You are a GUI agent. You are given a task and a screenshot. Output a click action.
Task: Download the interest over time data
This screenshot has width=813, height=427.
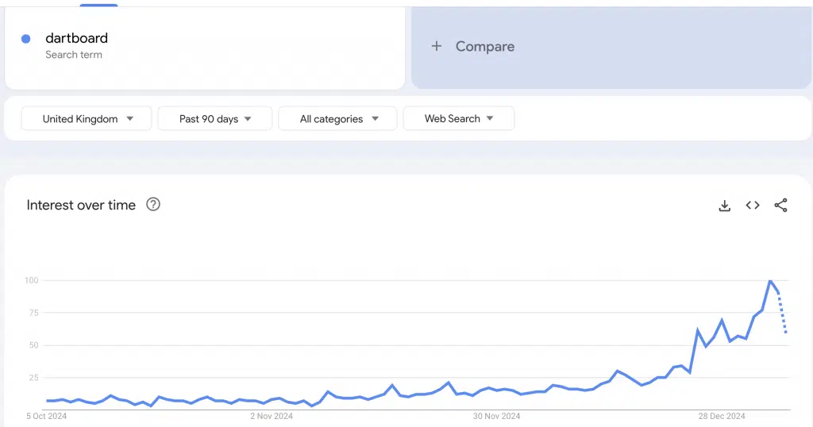tap(724, 206)
